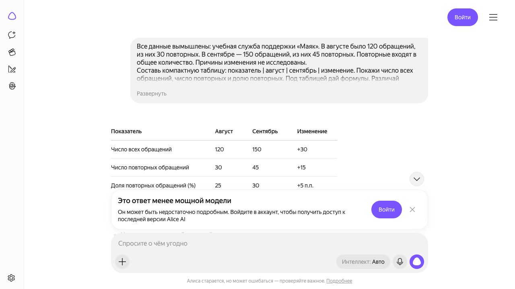Click the +30 change value

(302, 149)
